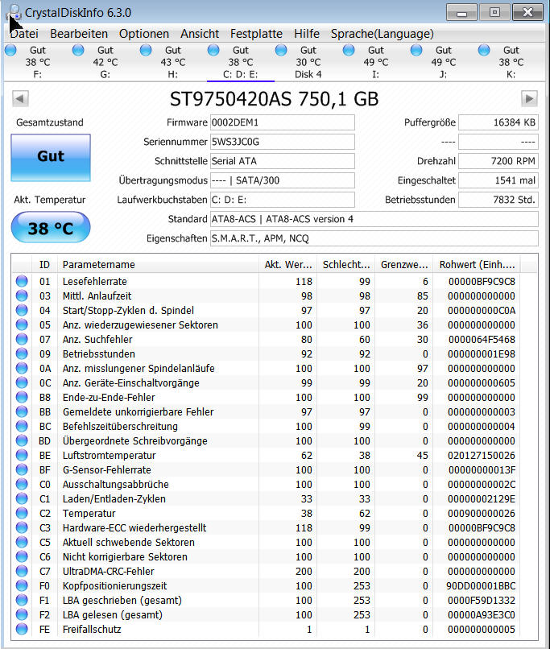550x649 pixels.
Task: Click status icon of Anz. Suchfehler row
Action: [x=22, y=339]
